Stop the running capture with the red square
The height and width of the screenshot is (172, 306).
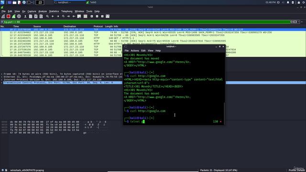click(9, 16)
